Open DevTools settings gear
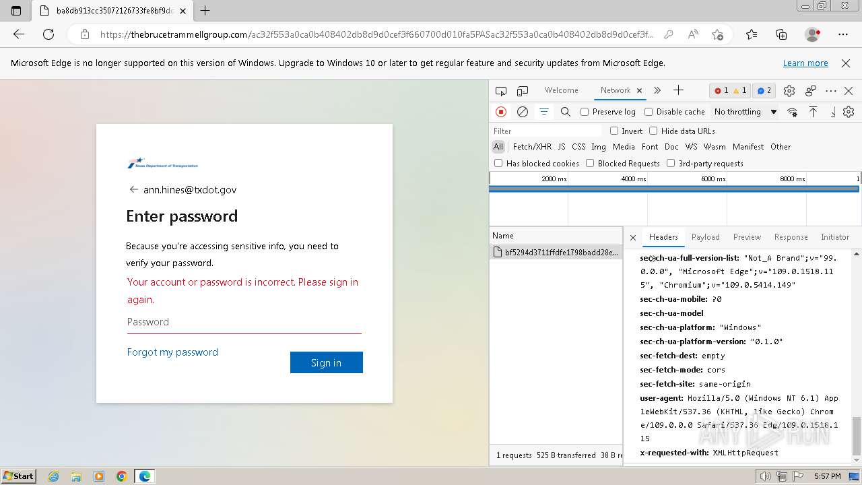 click(x=789, y=91)
